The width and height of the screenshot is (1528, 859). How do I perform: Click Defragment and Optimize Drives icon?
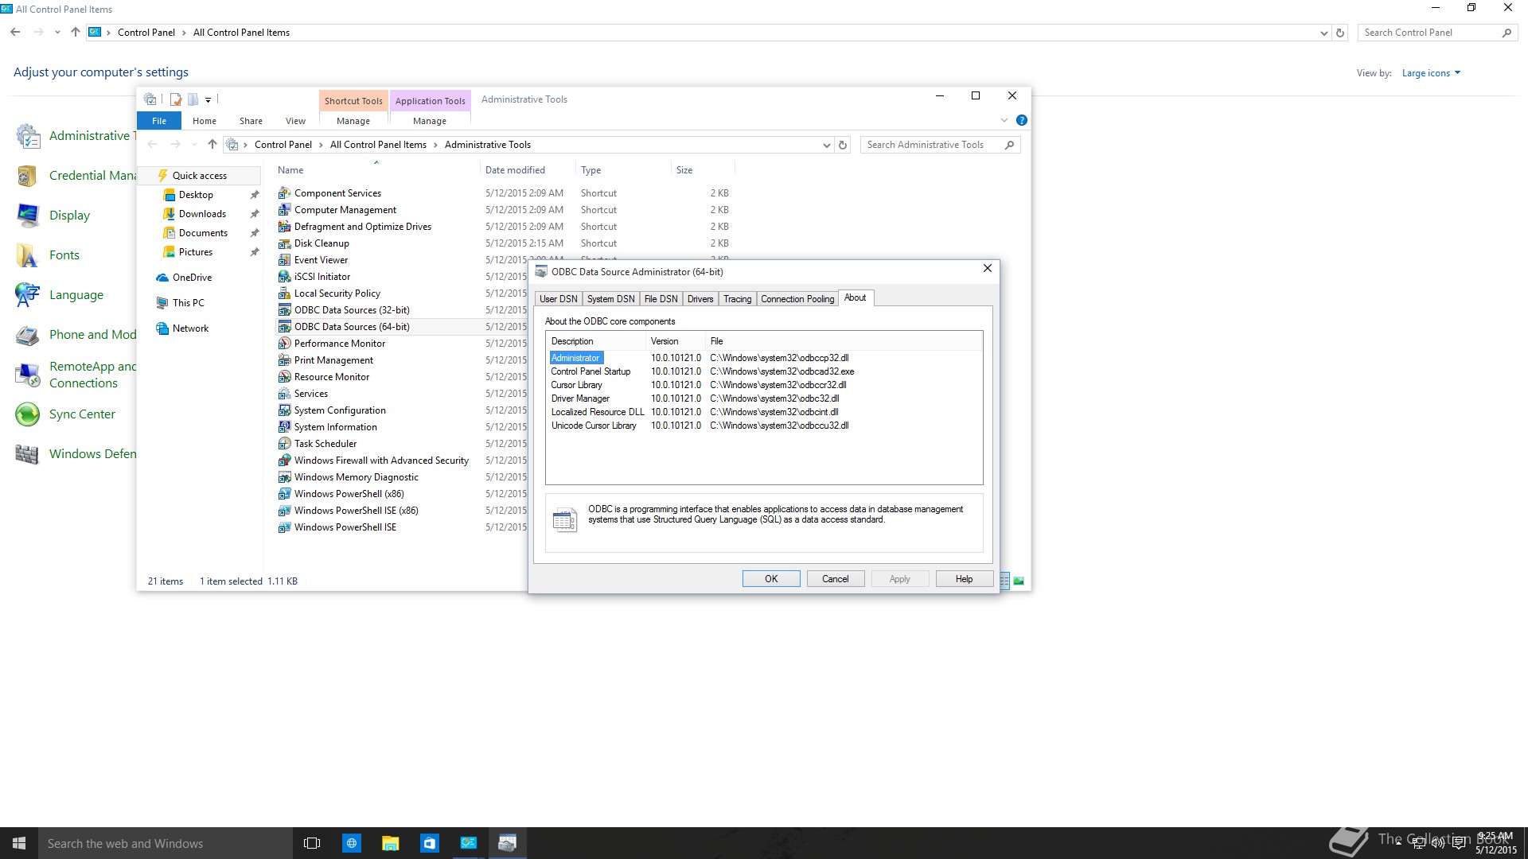(284, 227)
